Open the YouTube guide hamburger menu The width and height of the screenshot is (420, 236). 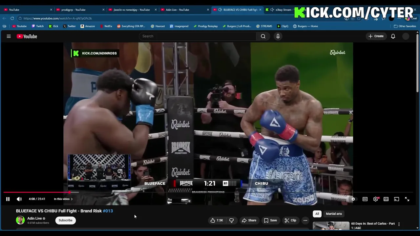click(9, 36)
